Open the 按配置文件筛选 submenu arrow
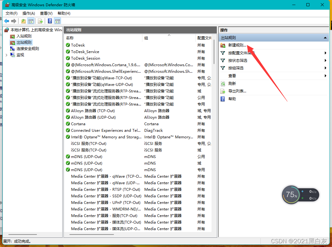Screen dimensions: 332x247 (325, 53)
